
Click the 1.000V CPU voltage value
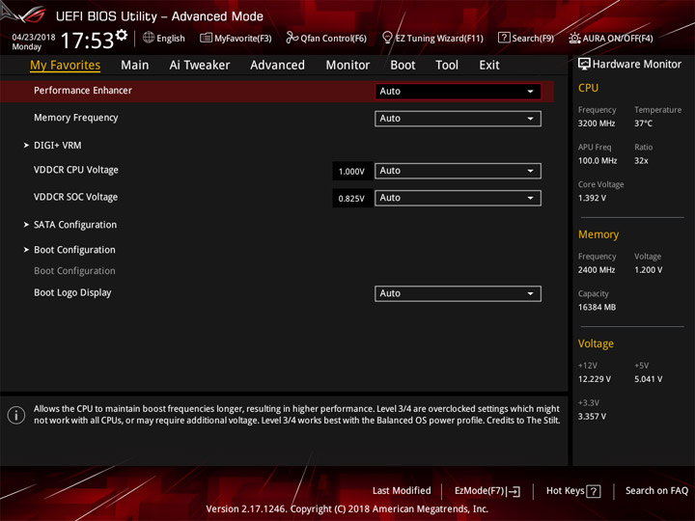(351, 171)
